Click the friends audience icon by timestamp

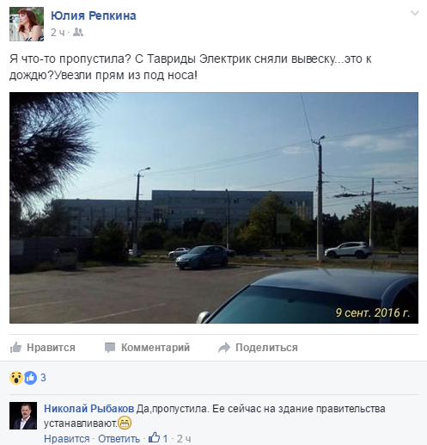[78, 32]
